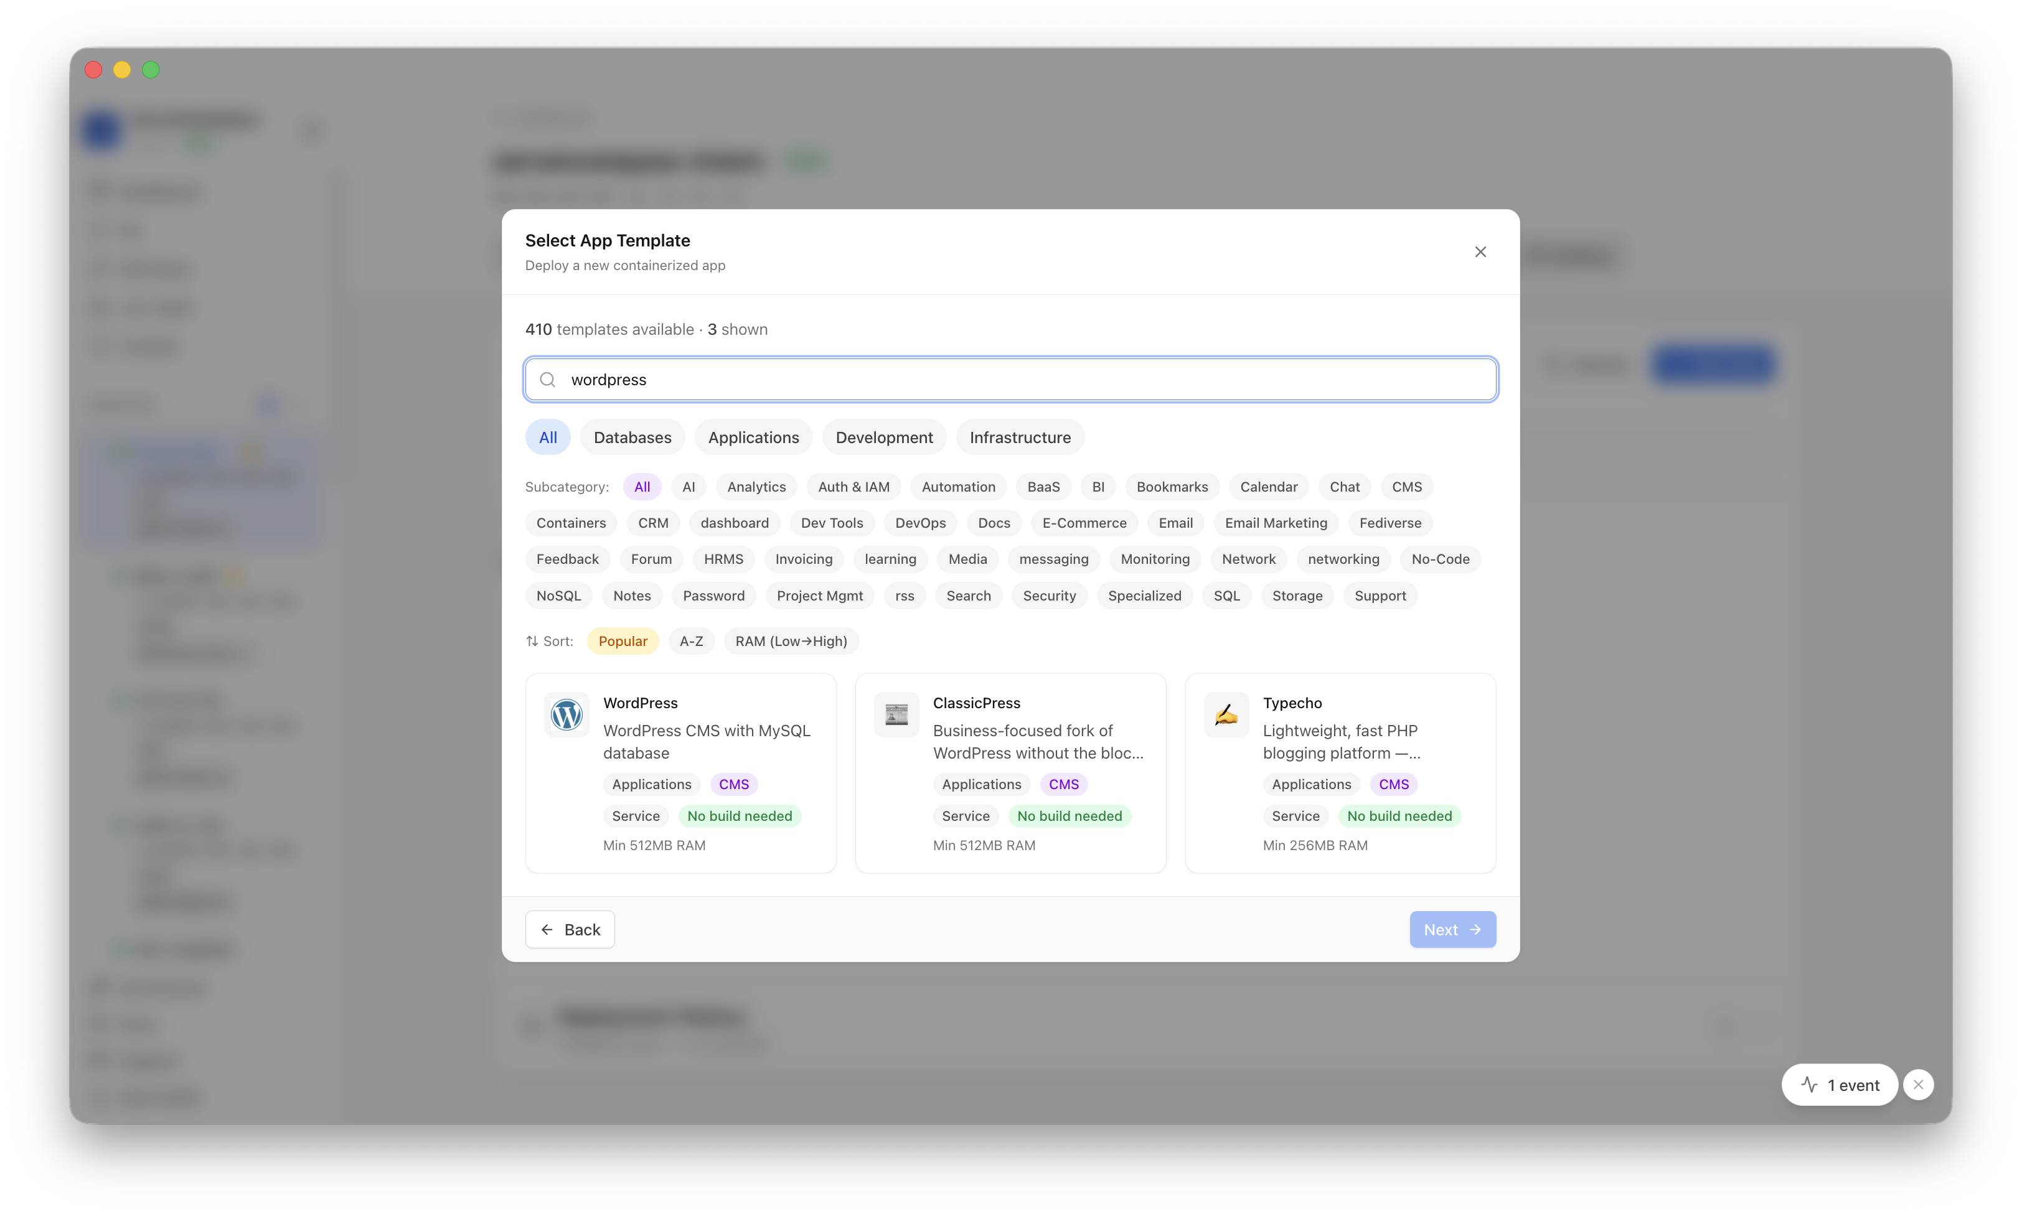Screen dimensions: 2022x1216
Task: Click the WordPress logo icon
Action: [x=567, y=714]
